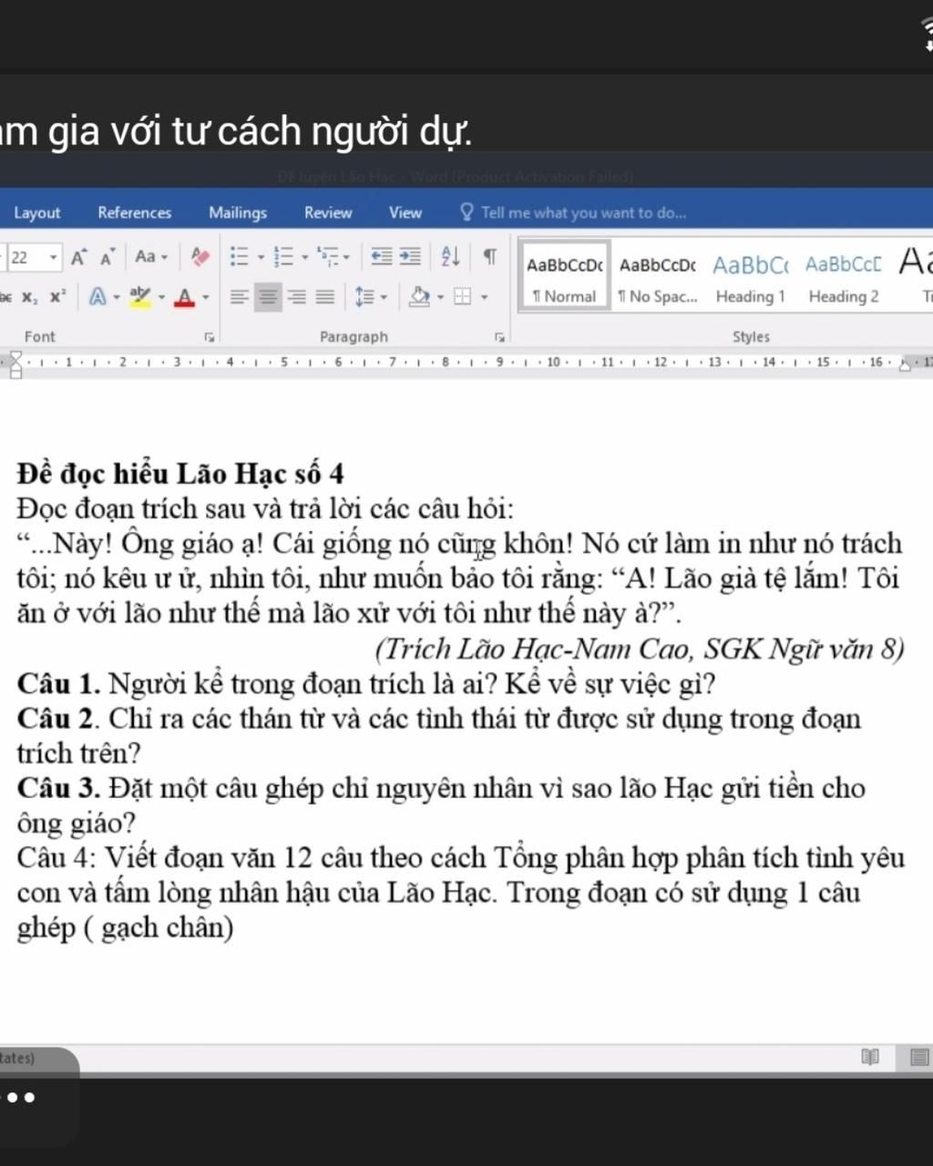
Task: Increase paragraph indent
Action: pyautogui.click(x=411, y=257)
